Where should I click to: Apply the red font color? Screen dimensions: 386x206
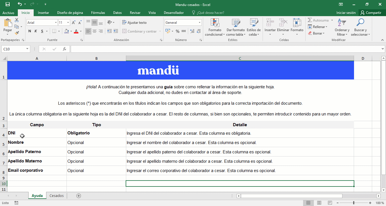click(x=76, y=31)
